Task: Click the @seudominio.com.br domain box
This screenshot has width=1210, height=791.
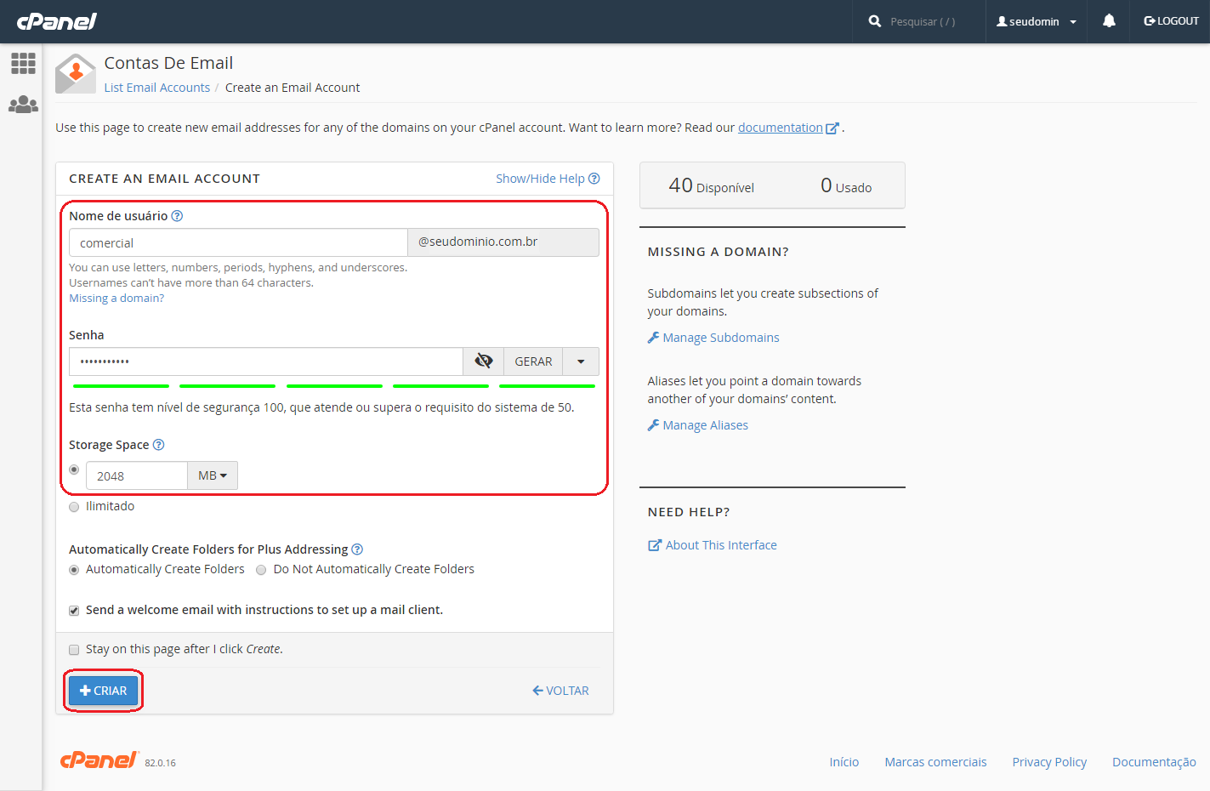Action: (503, 242)
